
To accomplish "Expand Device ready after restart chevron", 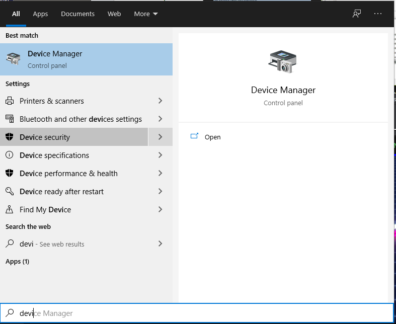I will (160, 191).
